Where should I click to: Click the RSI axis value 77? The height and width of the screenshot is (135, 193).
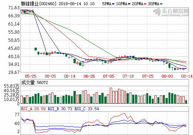click(17, 115)
